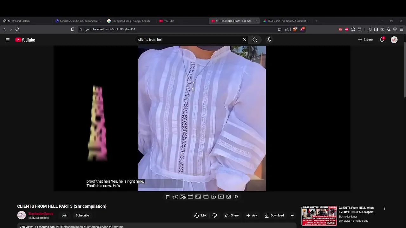Click the #Storytime hashtag
Viewport: 406px width, 228px height.
116,227
